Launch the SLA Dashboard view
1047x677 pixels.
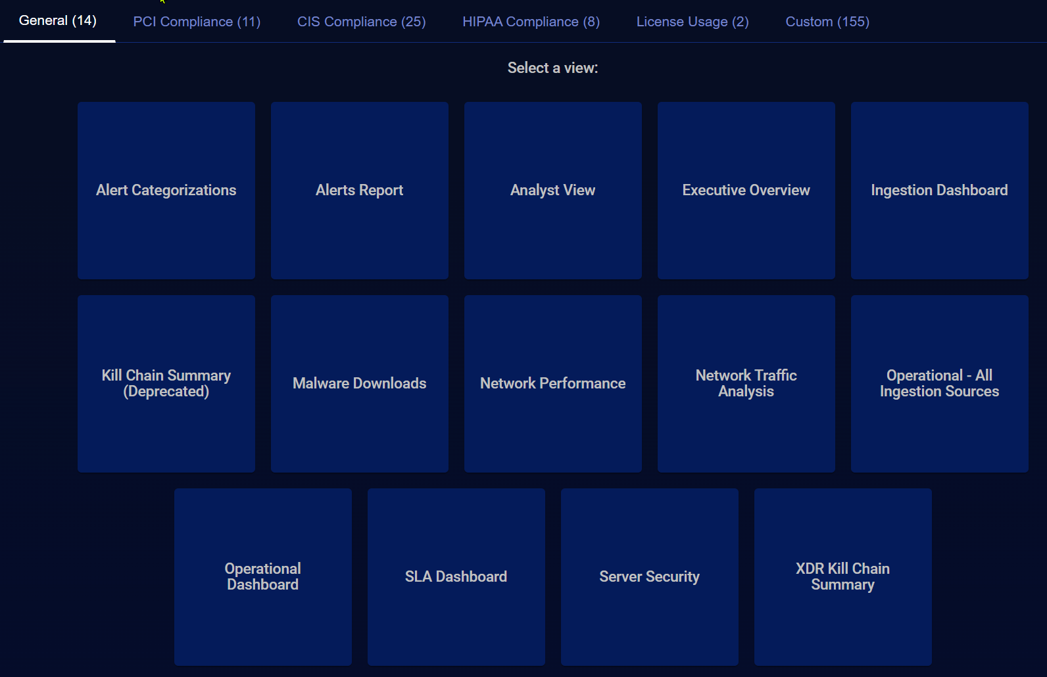click(456, 577)
